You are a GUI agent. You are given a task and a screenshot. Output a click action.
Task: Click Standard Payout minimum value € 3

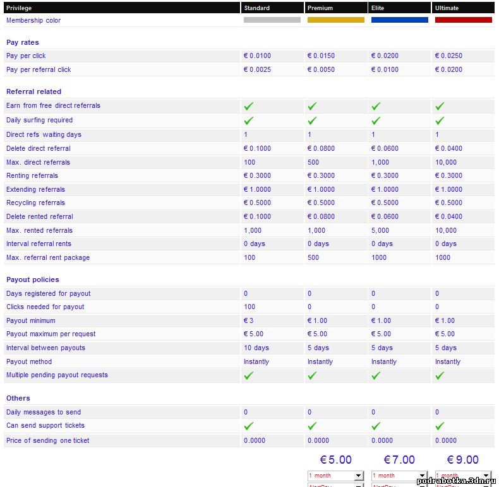[248, 320]
